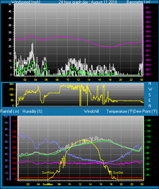Image resolution: width=159 pixels, height=189 pixels.
Task: Click the "SunRise" label inside the lower graph
Action: (48, 173)
